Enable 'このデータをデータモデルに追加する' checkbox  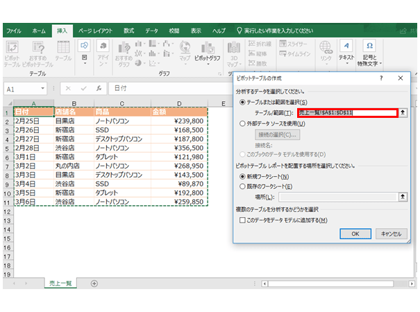(242, 220)
